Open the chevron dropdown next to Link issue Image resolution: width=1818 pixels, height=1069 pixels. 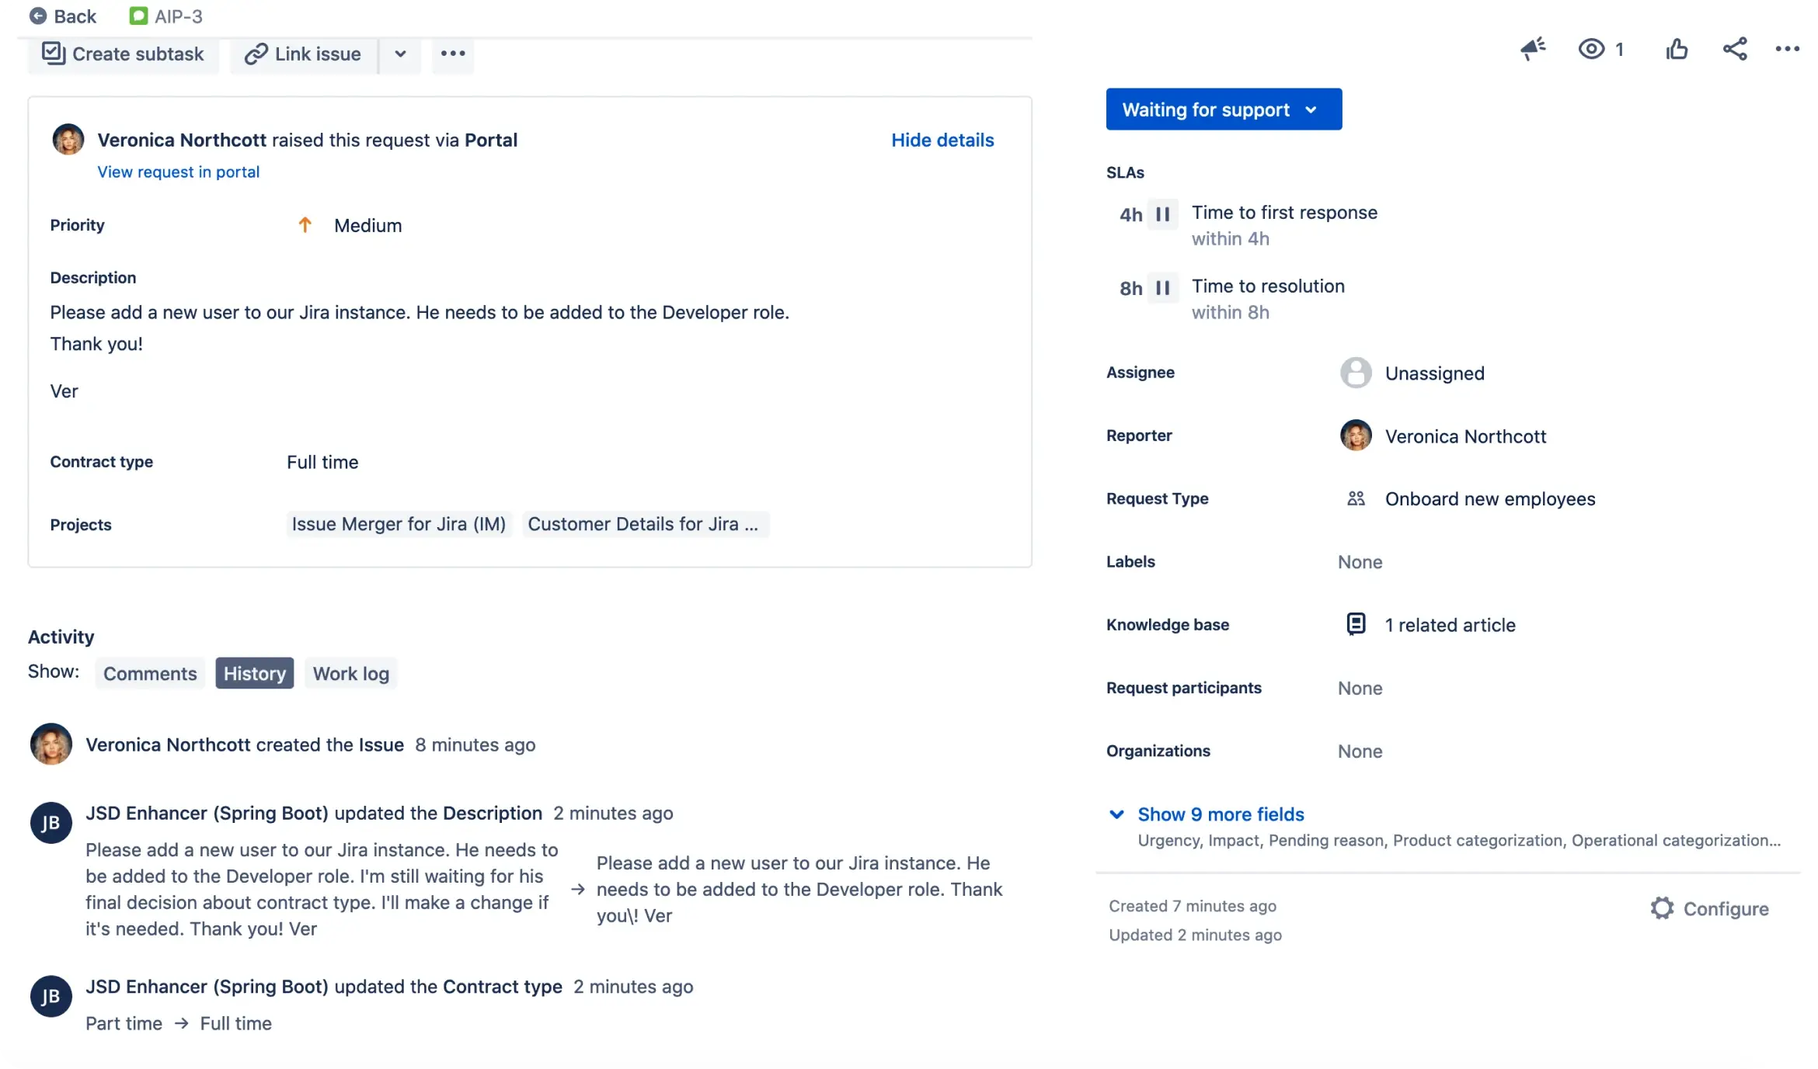coord(400,54)
